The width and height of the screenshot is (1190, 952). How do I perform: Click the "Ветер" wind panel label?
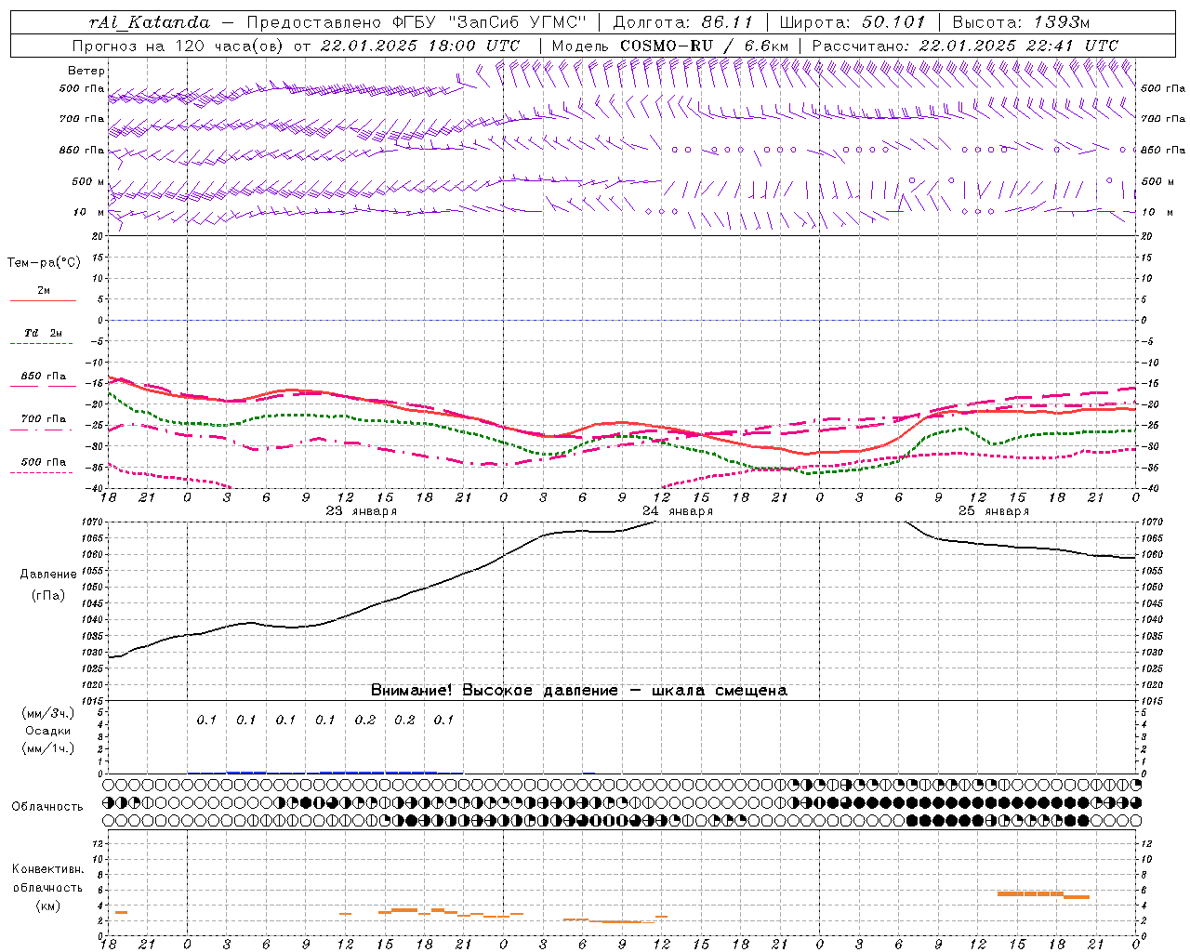point(86,71)
